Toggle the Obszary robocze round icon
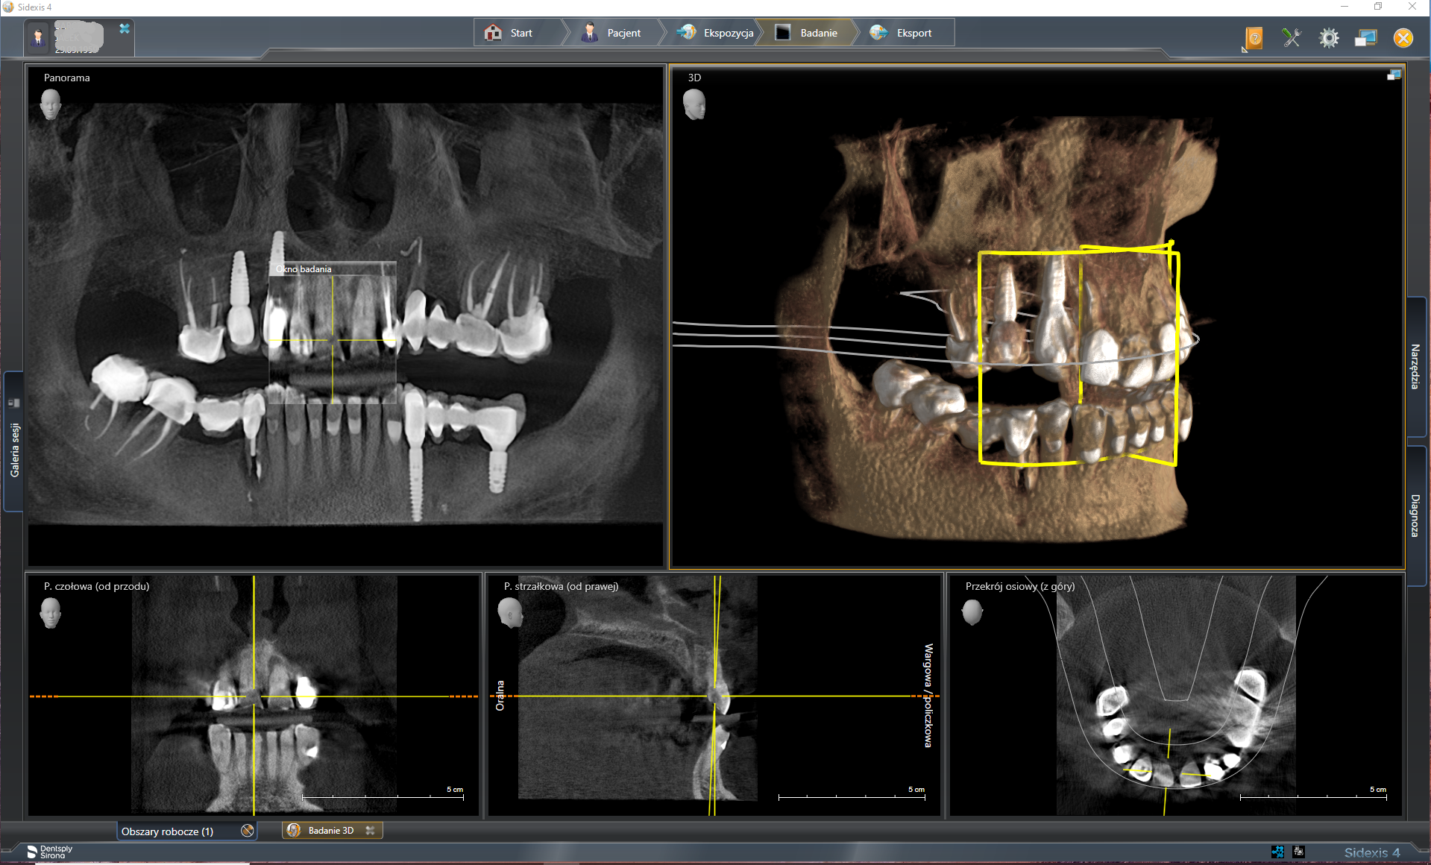This screenshot has width=1431, height=865. (x=248, y=831)
